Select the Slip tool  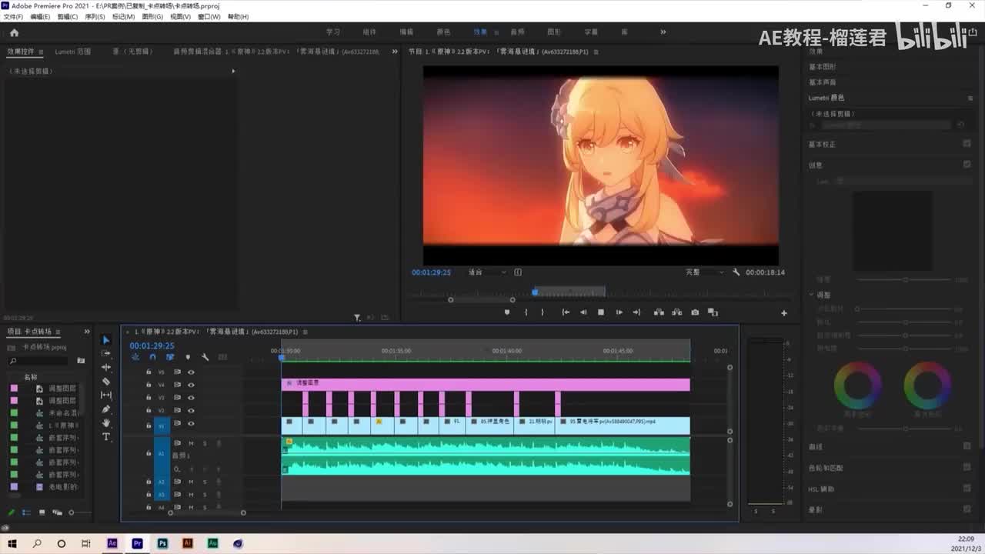tap(106, 395)
